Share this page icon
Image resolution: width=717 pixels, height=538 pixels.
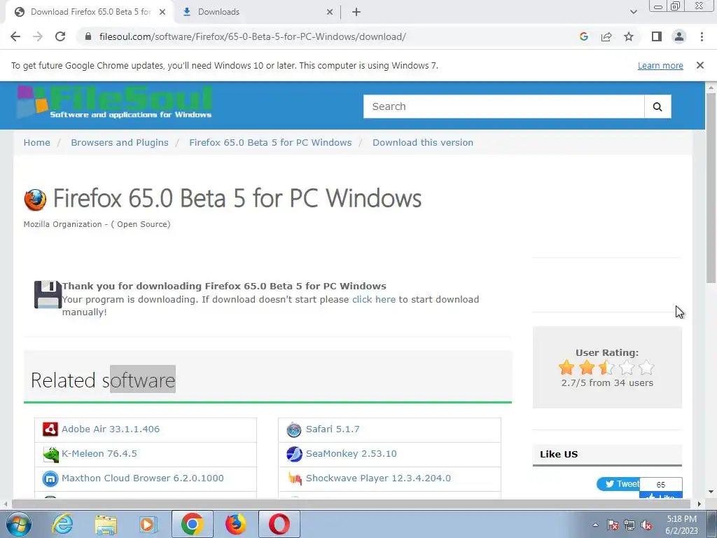[x=606, y=36]
